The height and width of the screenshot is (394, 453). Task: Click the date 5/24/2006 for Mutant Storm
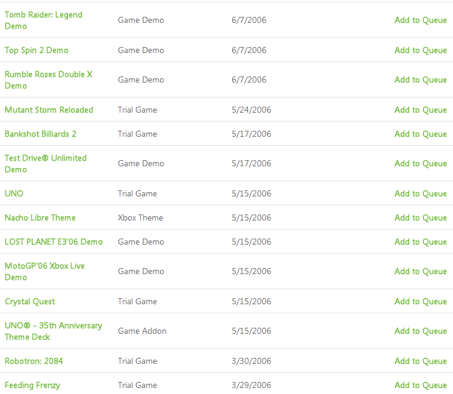(x=251, y=110)
